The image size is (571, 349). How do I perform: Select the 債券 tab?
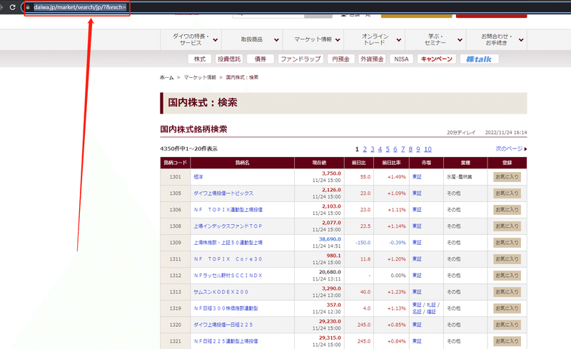point(260,59)
